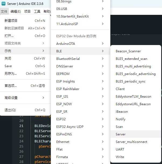162x164 pixels.
Task: Expand 高级设置 submenu
Action: coord(25,98)
